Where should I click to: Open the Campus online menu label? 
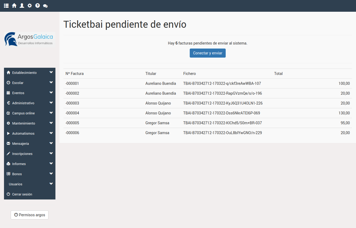(x=23, y=113)
